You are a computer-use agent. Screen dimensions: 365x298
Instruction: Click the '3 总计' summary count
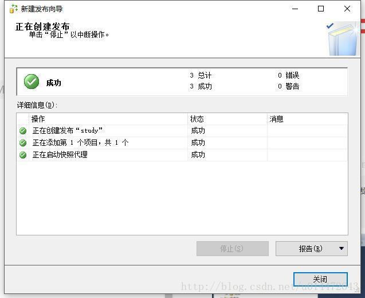click(x=201, y=75)
